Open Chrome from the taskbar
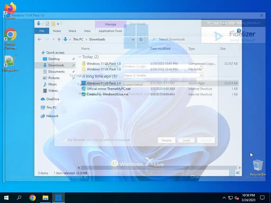Screen dimensions: 271x203 pos(32,198)
